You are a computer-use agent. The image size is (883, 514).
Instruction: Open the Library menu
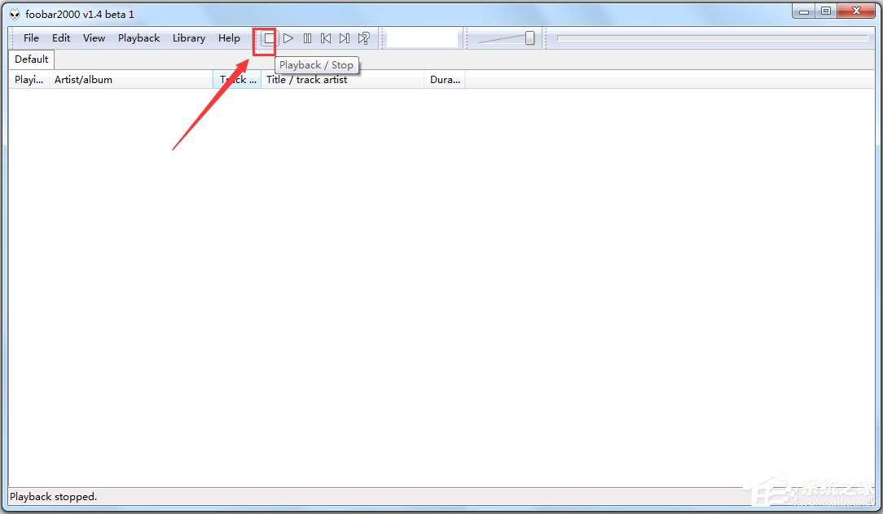[188, 37]
